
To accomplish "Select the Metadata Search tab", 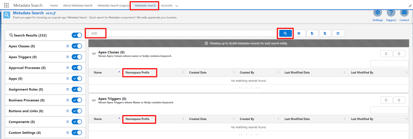I will (145, 5).
